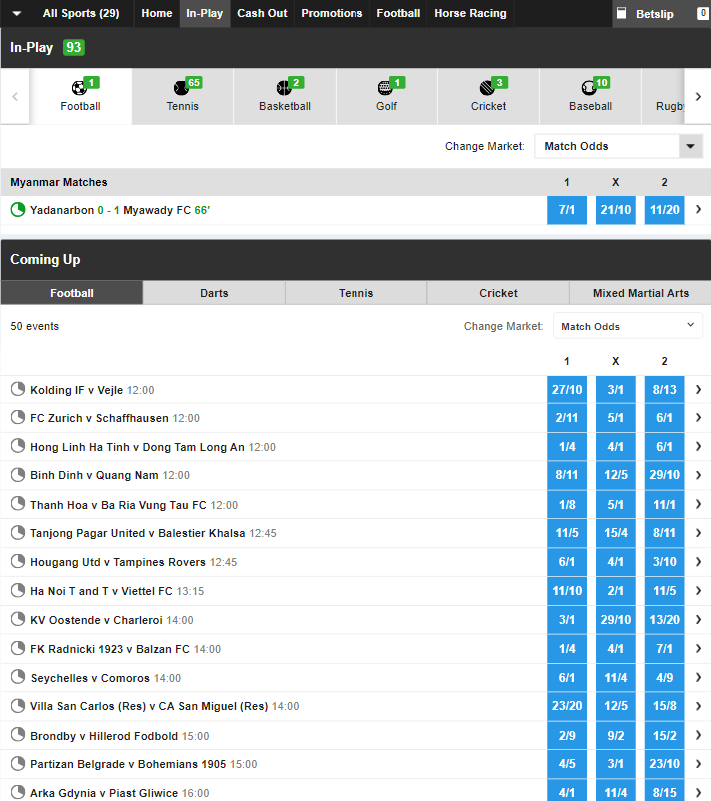Expand FC Zurich v Schaffhausen markets chevron
The width and height of the screenshot is (711, 801).
(x=698, y=417)
